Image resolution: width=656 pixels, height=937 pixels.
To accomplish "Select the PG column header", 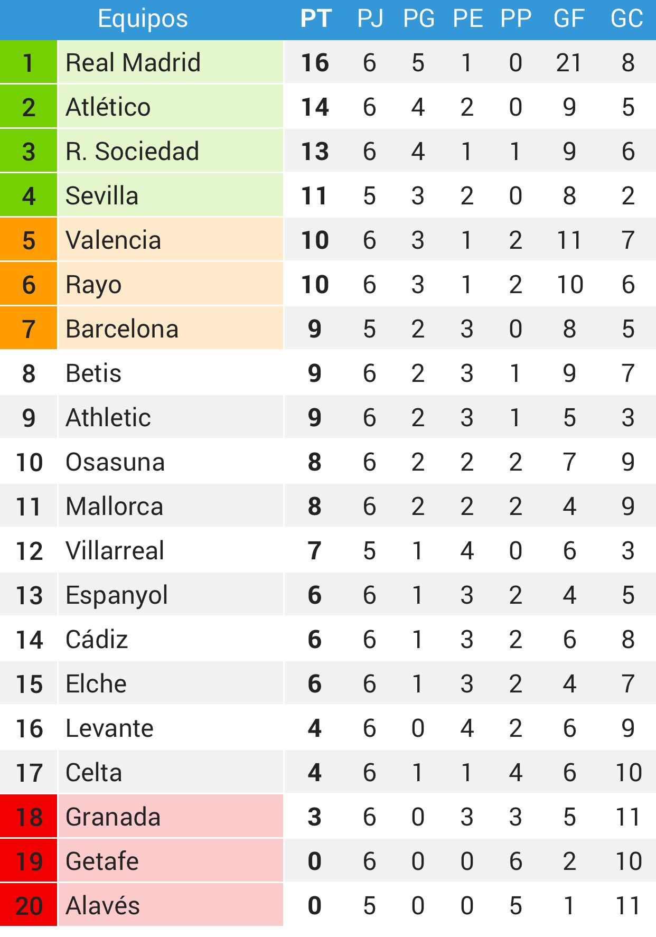I will (419, 19).
